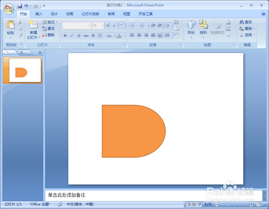Image resolution: width=269 pixels, height=209 pixels.
Task: Select slide 1 thumbnail
Action: (x=25, y=70)
